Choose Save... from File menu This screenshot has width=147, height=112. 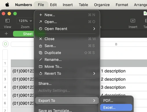pyautogui.click(x=67, y=46)
